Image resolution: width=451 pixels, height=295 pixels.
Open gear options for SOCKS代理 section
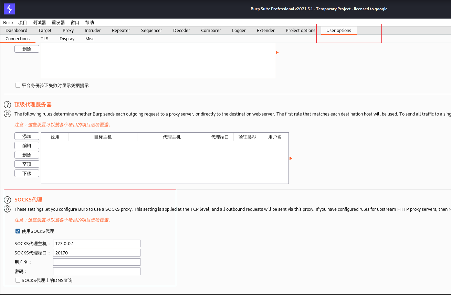(7, 209)
